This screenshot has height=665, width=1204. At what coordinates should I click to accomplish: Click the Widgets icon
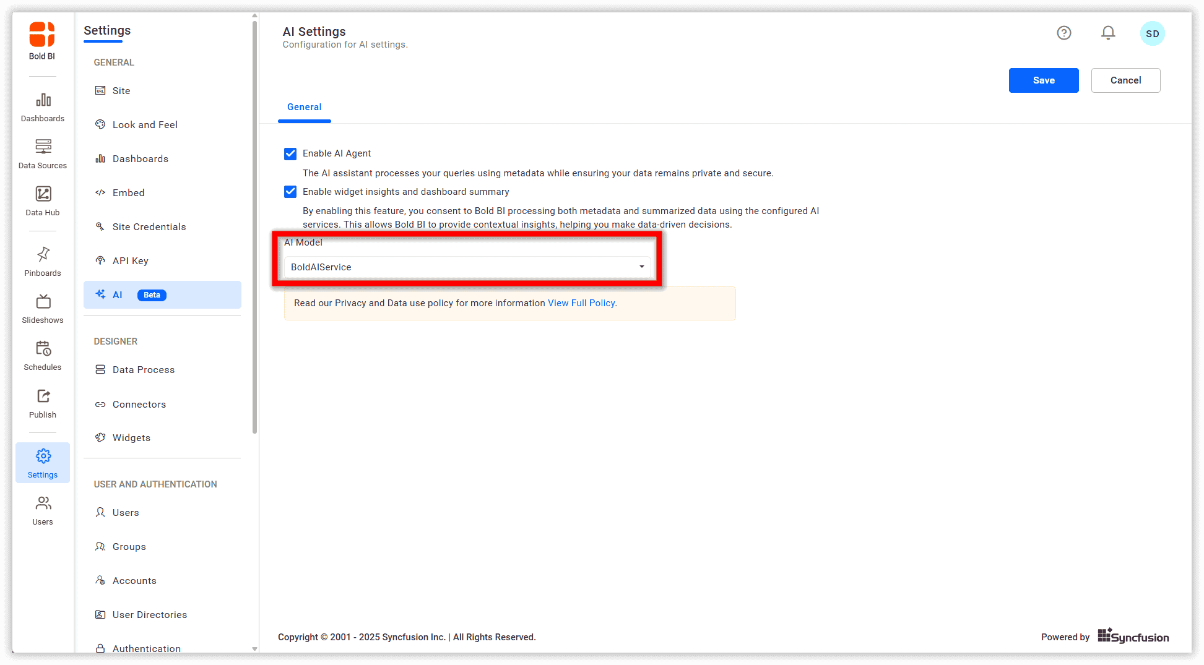pyautogui.click(x=100, y=437)
